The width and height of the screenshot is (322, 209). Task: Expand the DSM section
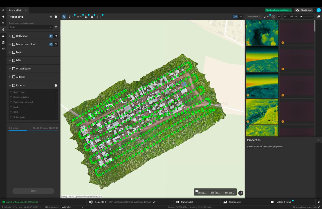tap(10, 60)
